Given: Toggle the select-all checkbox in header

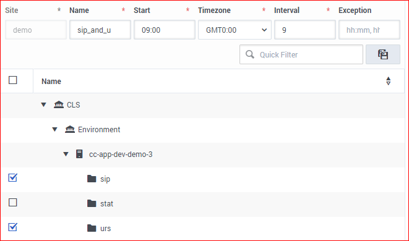Looking at the screenshot, I should (13, 80).
